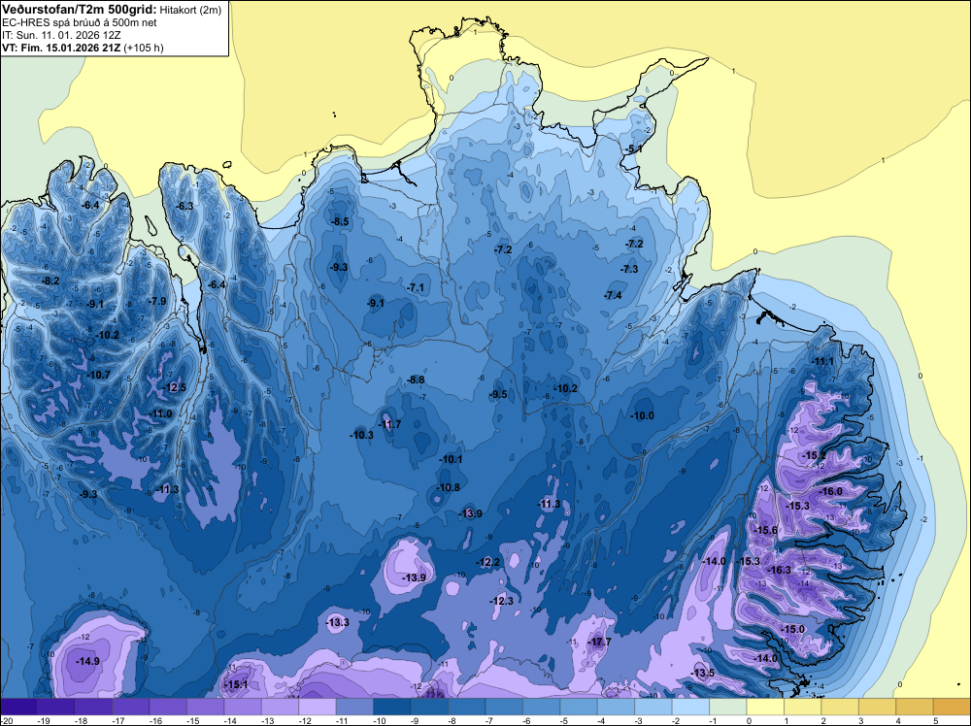Screen dimensions: 971x726
Task: Click the '3' legend scale label
Action: (860, 720)
